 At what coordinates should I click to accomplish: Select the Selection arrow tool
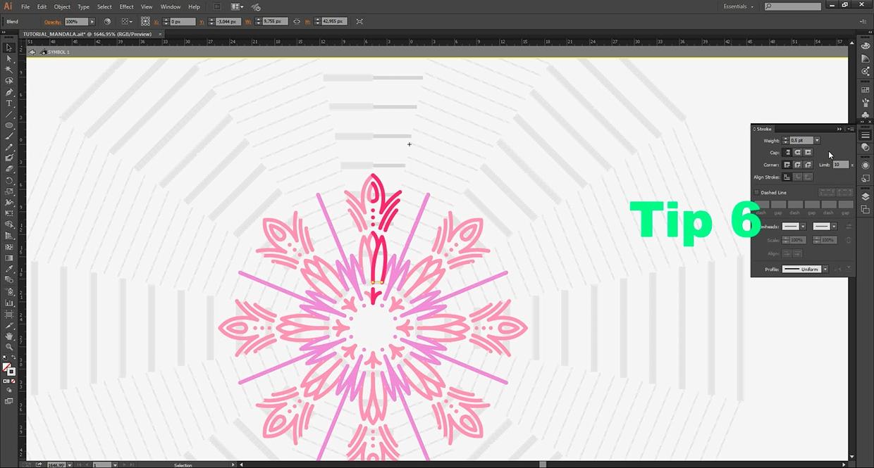pyautogui.click(x=8, y=48)
